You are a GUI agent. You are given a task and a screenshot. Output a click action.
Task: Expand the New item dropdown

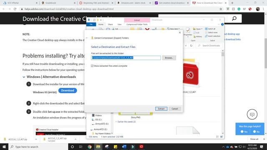tap(174, 29)
